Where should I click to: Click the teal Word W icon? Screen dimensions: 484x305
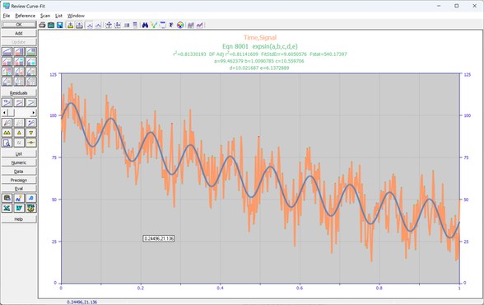pyautogui.click(x=19, y=208)
